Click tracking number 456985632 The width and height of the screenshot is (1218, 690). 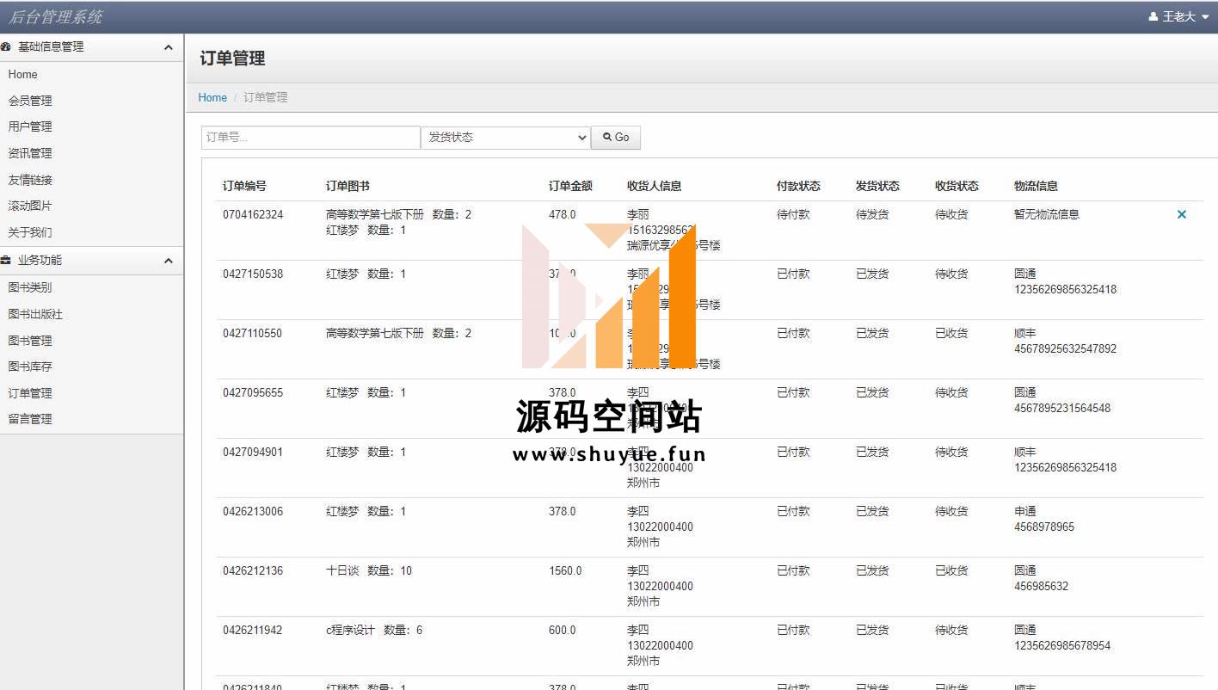pos(1041,586)
